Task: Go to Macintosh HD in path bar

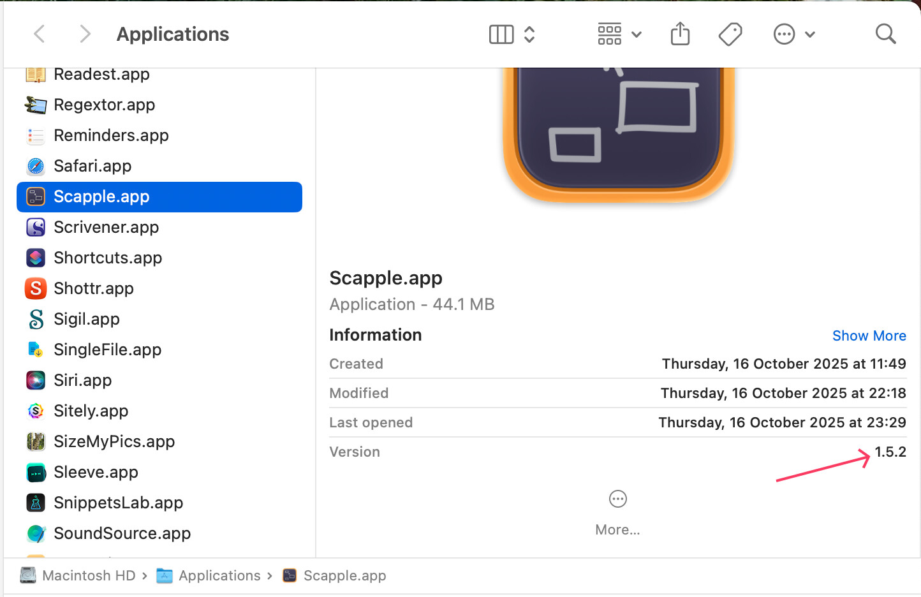Action: coord(88,575)
